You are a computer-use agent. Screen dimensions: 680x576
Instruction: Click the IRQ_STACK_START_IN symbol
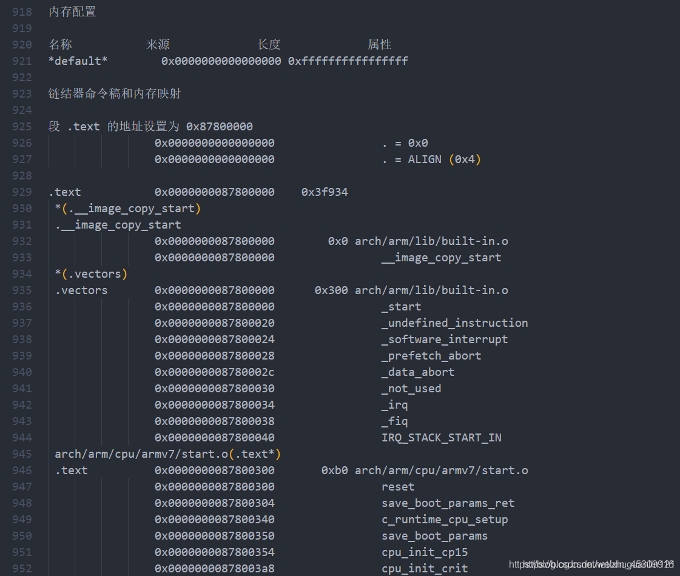click(442, 438)
